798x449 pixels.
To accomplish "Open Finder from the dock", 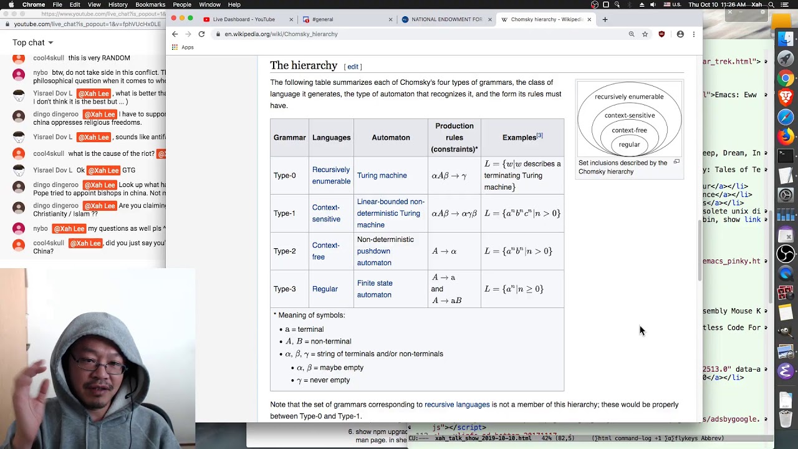I will (x=786, y=39).
